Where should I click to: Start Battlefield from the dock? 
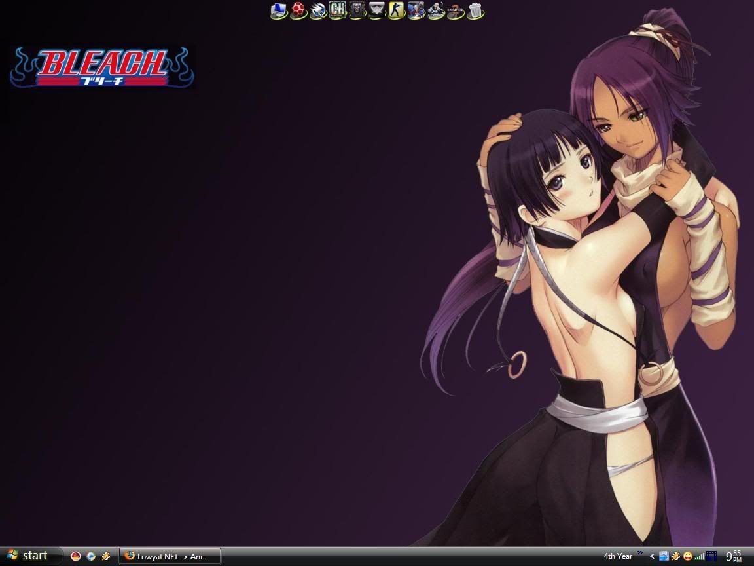456,10
